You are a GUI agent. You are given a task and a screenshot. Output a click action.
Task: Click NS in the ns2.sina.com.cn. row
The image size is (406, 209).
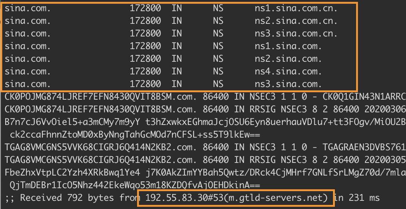point(218,21)
